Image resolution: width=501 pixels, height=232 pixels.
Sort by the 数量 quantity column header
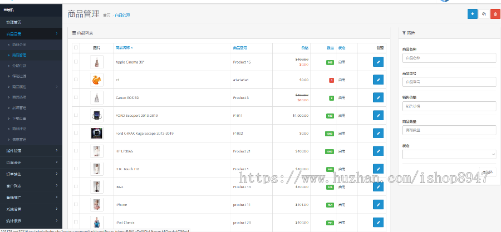(x=330, y=48)
